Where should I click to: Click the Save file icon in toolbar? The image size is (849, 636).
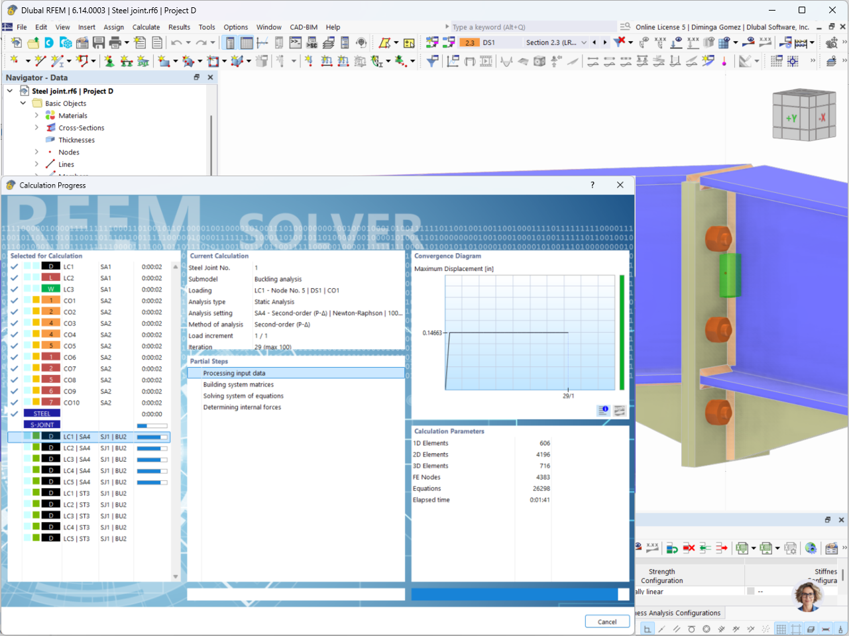(x=99, y=42)
